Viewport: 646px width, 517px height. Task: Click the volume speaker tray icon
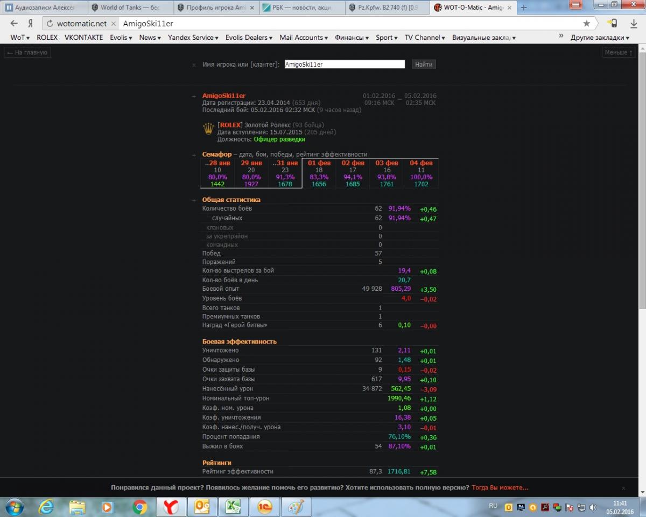point(593,507)
